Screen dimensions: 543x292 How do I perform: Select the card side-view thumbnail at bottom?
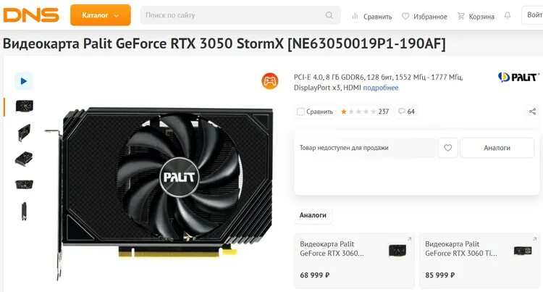click(x=24, y=211)
